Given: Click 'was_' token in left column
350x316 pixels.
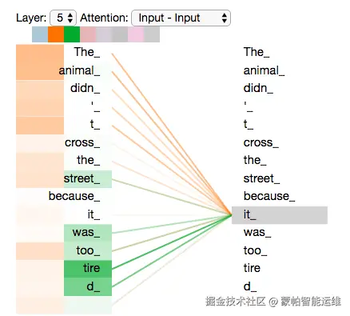Looking at the screenshot, I should click(86, 233).
